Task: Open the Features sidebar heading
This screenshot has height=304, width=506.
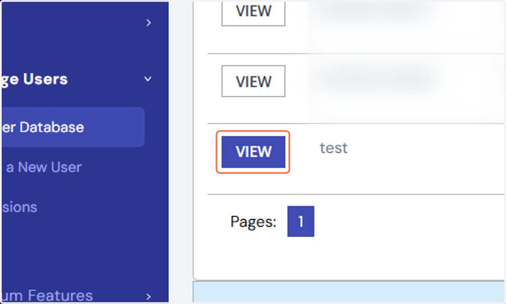Action: tap(47, 296)
